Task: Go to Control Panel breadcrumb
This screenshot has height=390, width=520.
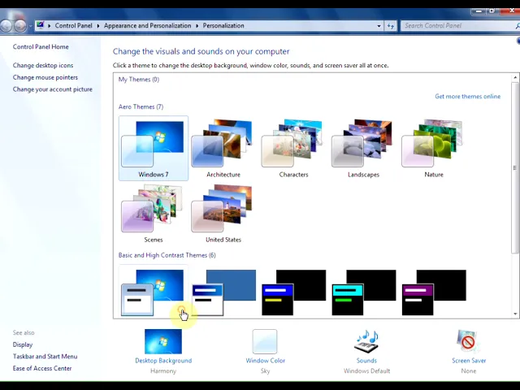Action: click(74, 25)
